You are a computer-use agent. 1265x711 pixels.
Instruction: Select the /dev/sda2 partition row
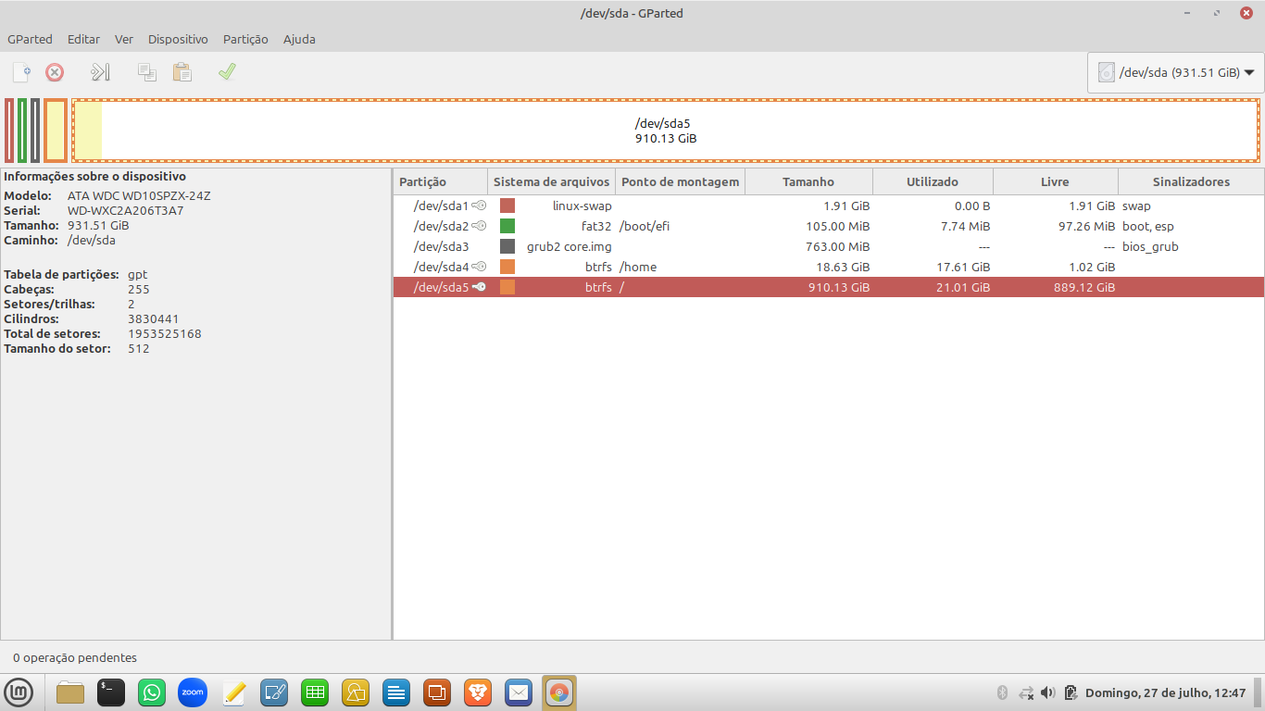[x=829, y=226]
